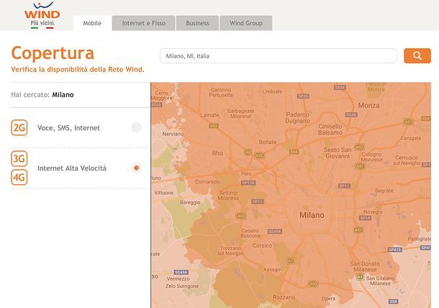Screen dimensions: 439x308
Task: Click the SP415 road marker on map
Action: tap(395, 250)
